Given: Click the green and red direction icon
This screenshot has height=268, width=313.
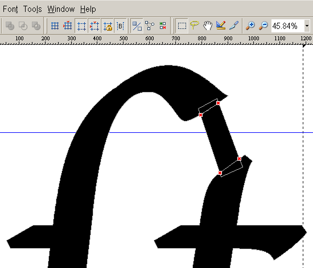Looking at the screenshot, I should click(163, 26).
